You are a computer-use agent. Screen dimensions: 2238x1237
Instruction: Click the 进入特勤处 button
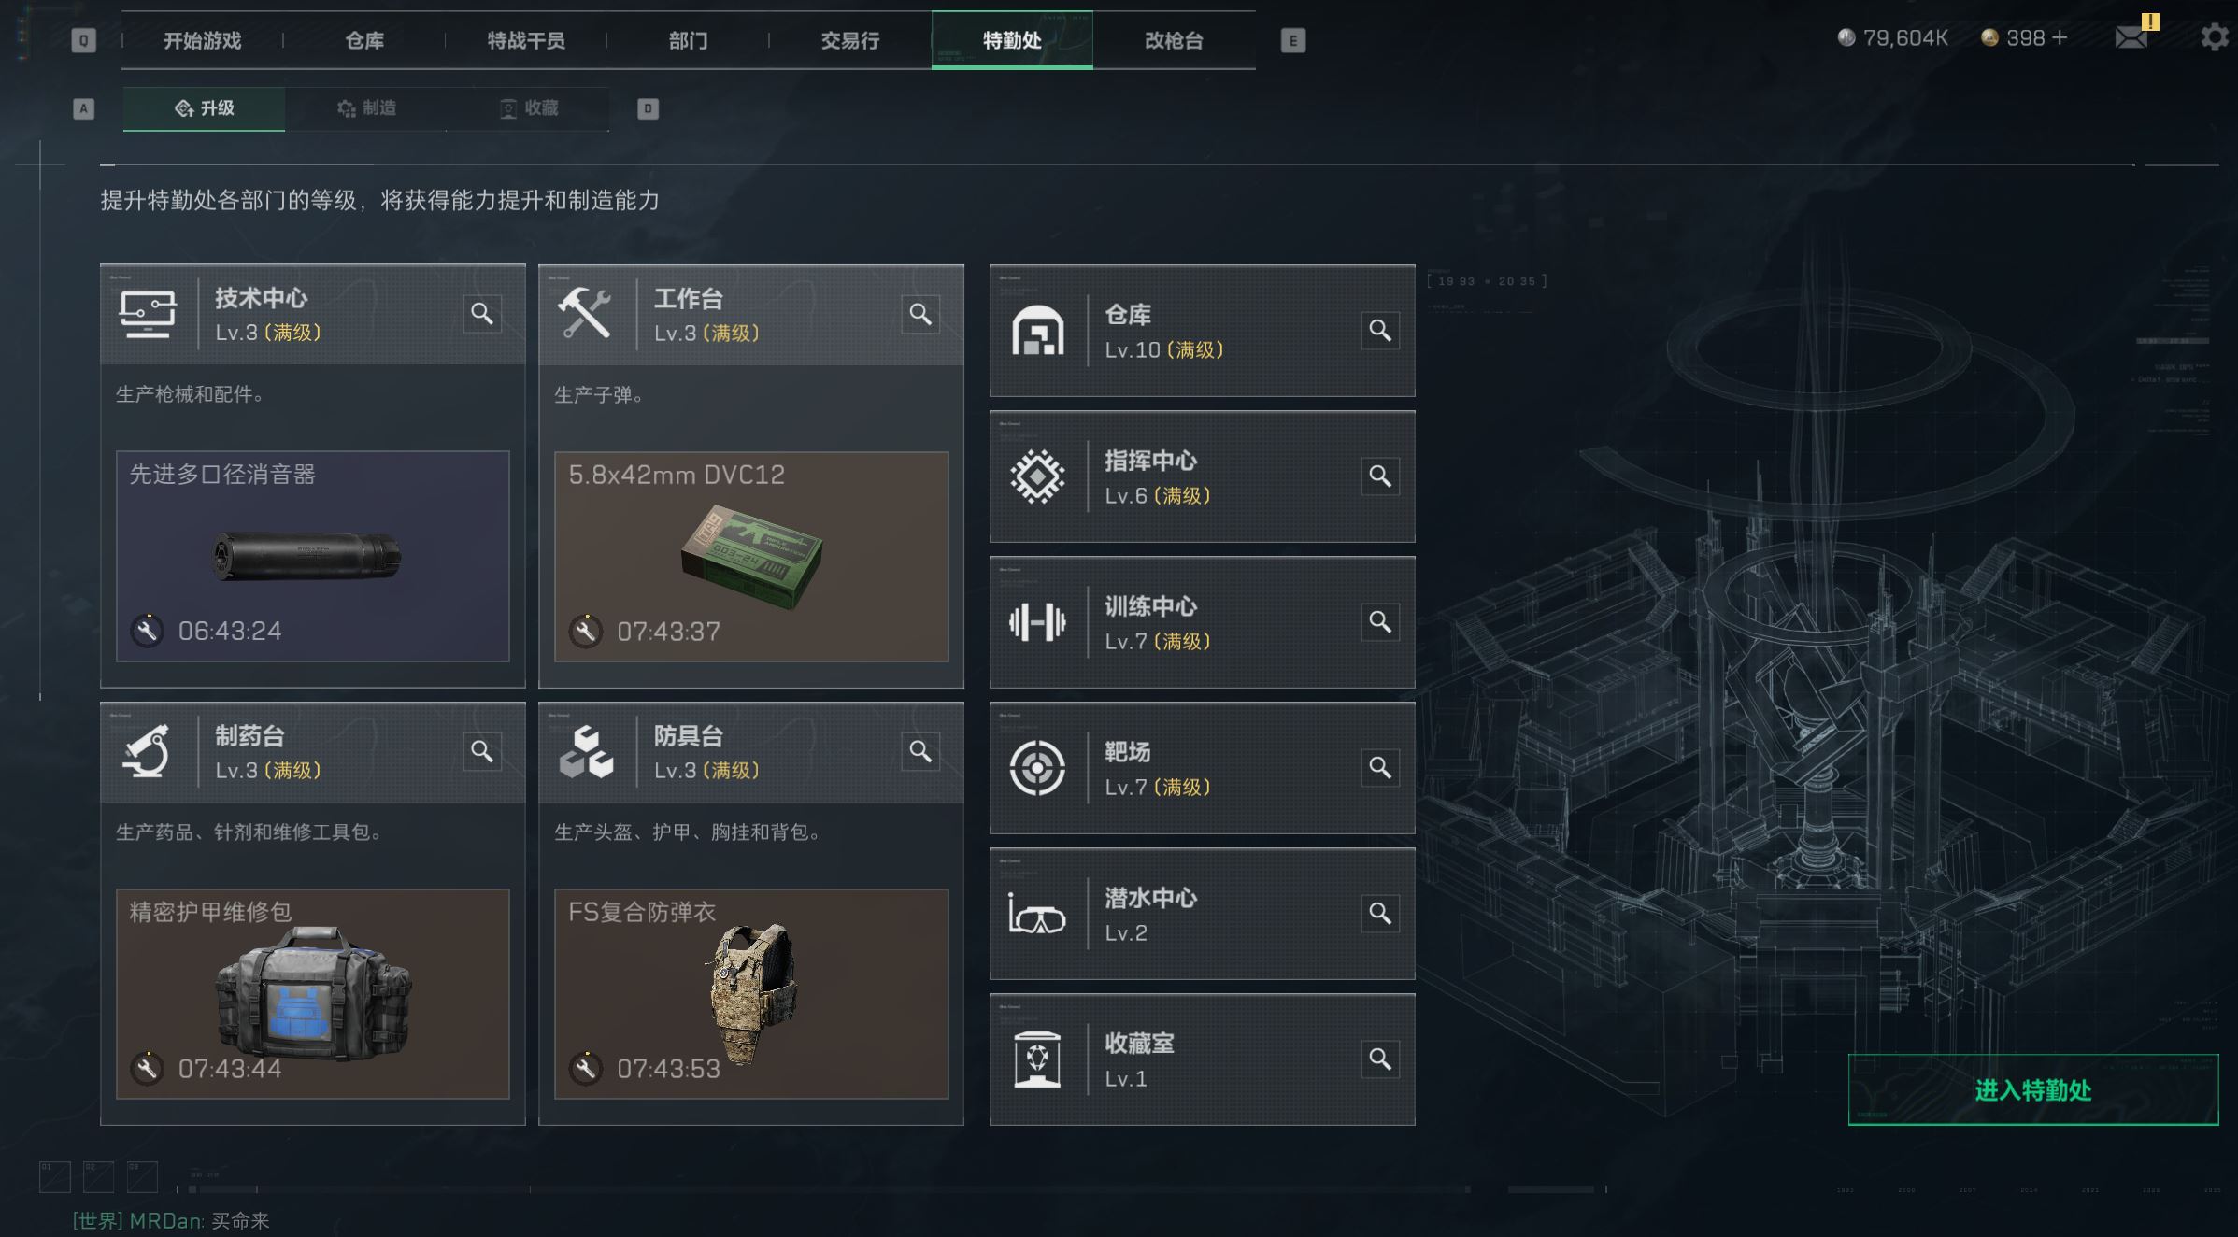pyautogui.click(x=2033, y=1089)
